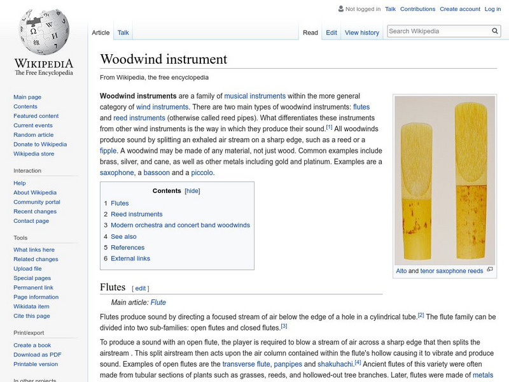Viewport: 509px width, 382px height.
Task: Follow the wind instruments link
Action: tap(162, 107)
